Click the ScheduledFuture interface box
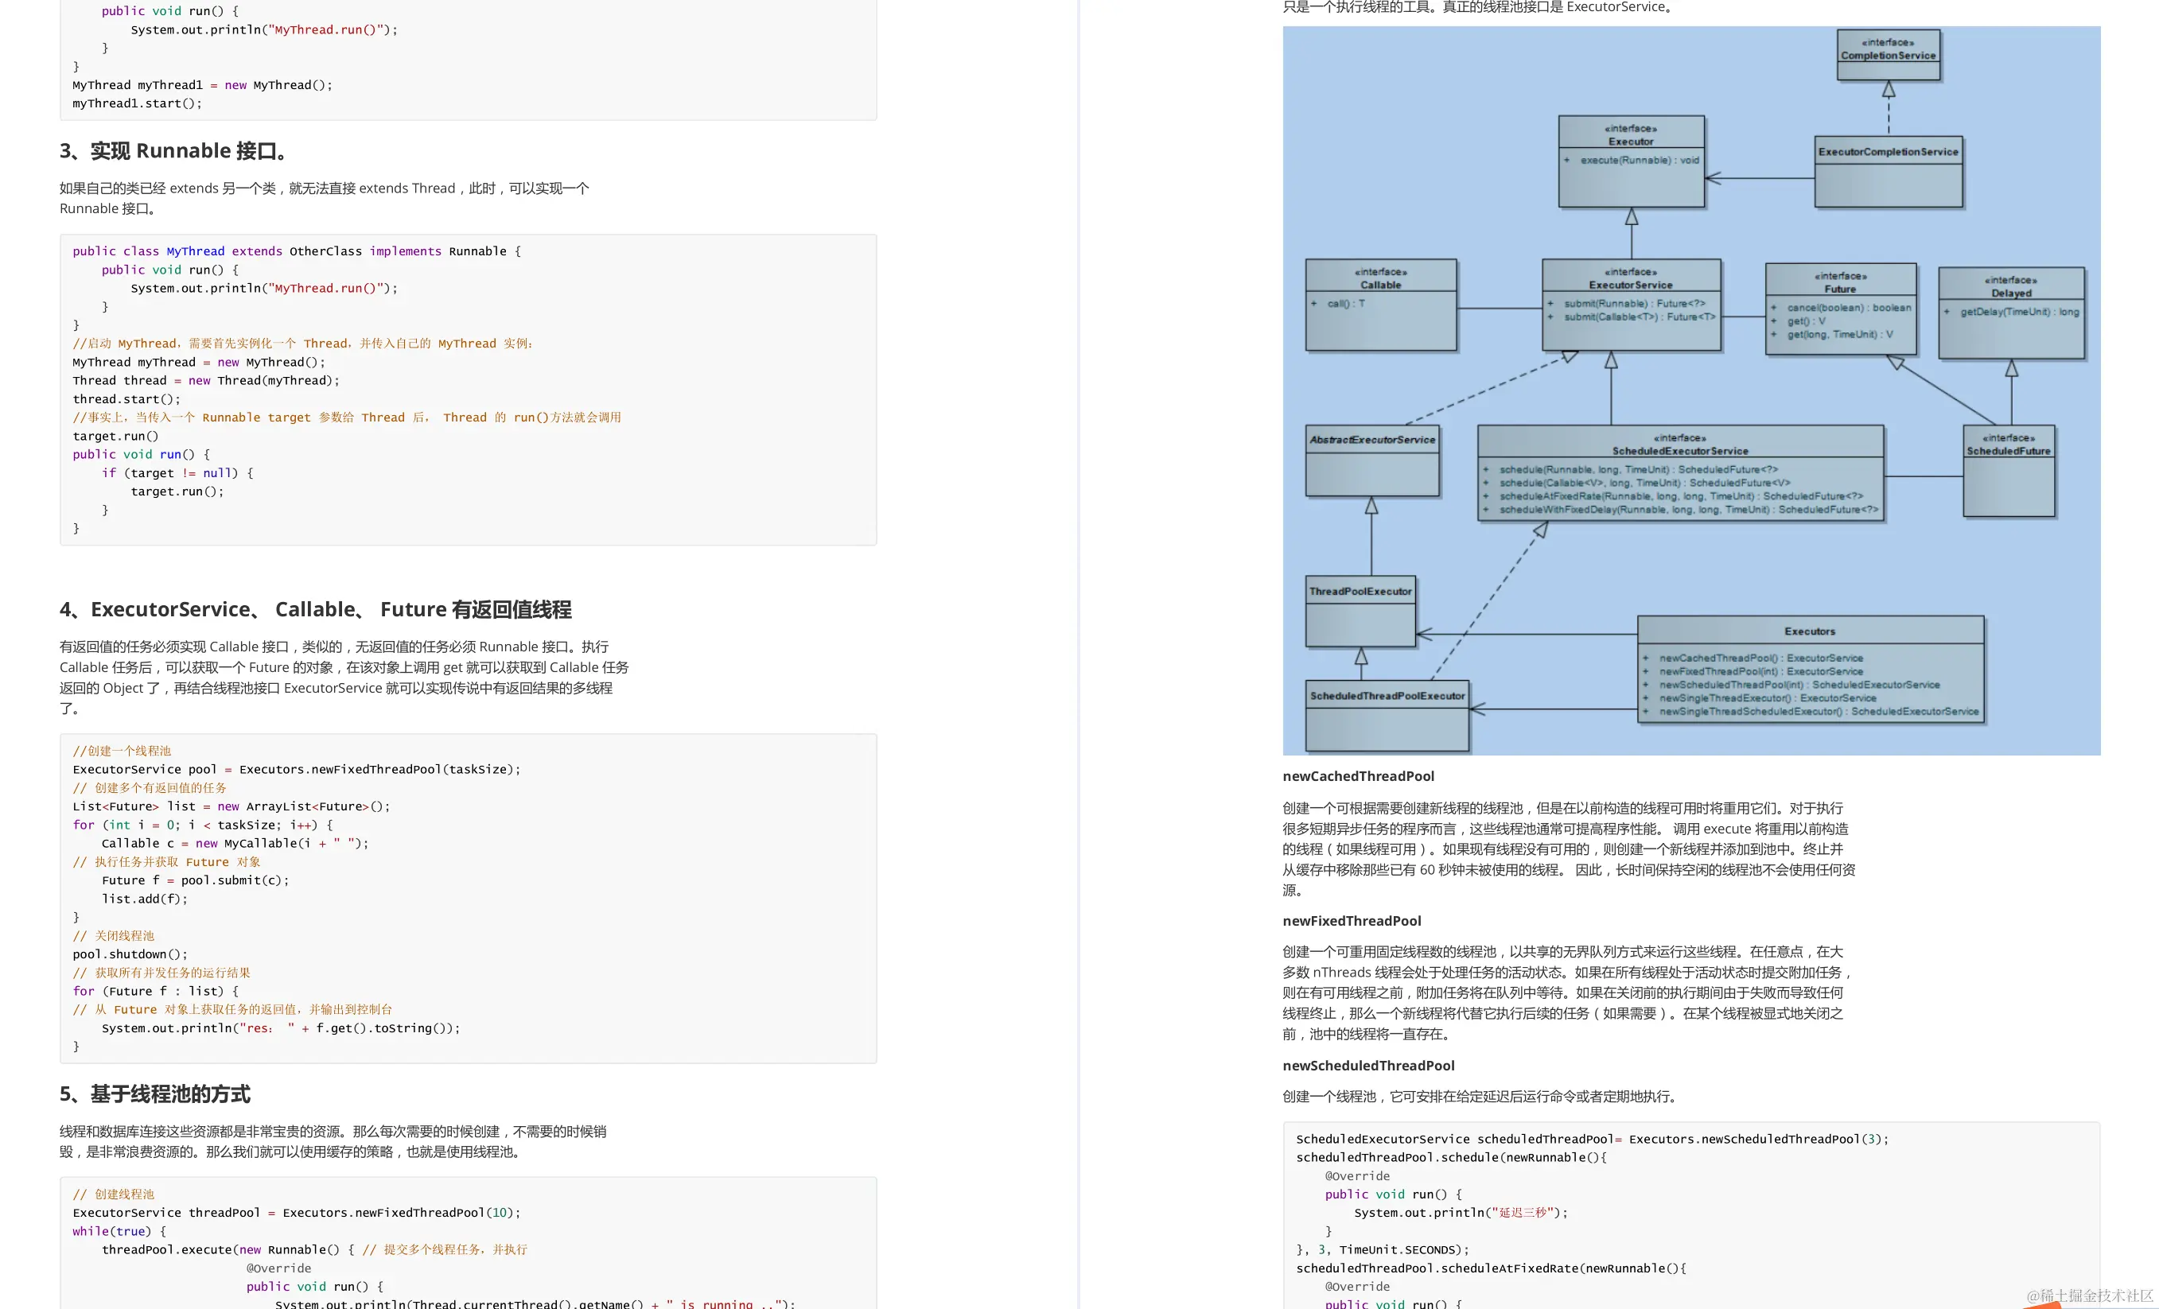The width and height of the screenshot is (2159, 1309). click(2009, 471)
